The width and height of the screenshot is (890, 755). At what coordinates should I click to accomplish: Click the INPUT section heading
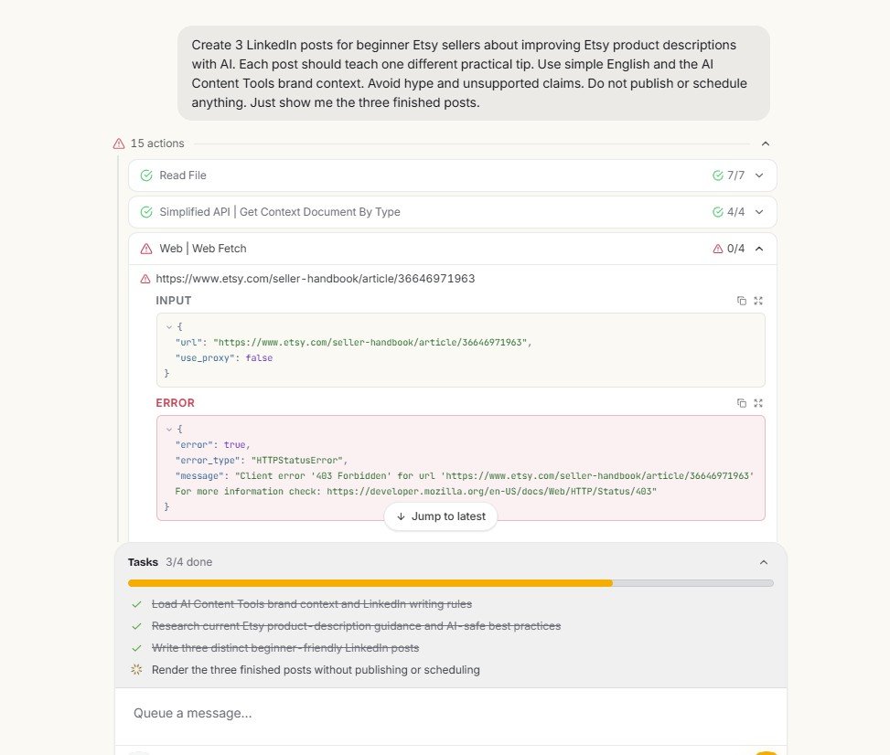[x=174, y=301]
